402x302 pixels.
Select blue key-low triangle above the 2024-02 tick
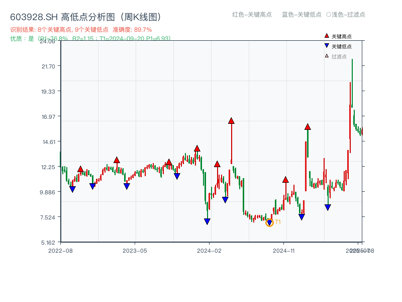207,221
